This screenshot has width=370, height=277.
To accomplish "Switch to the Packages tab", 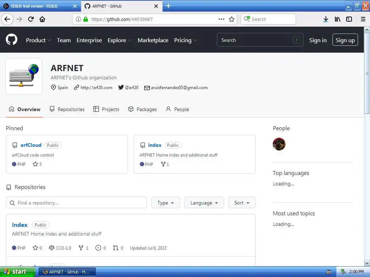I will tap(142, 109).
